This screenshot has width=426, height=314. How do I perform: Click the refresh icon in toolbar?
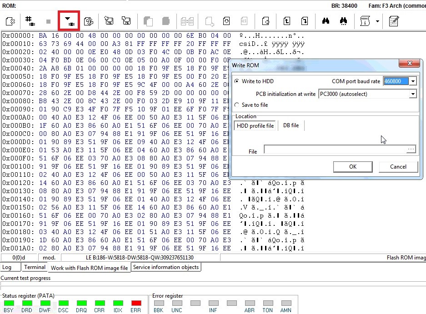point(89,21)
